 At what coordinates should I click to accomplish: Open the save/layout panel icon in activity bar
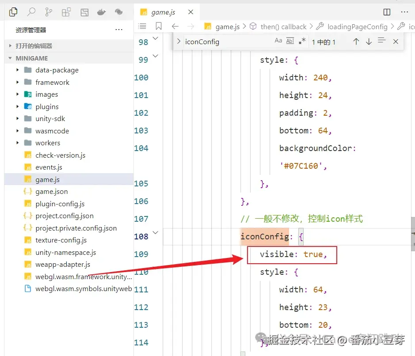tap(84, 12)
